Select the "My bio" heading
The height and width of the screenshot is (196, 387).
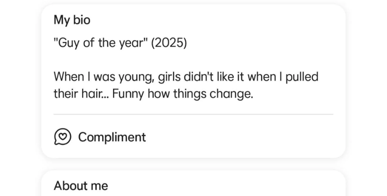72,20
